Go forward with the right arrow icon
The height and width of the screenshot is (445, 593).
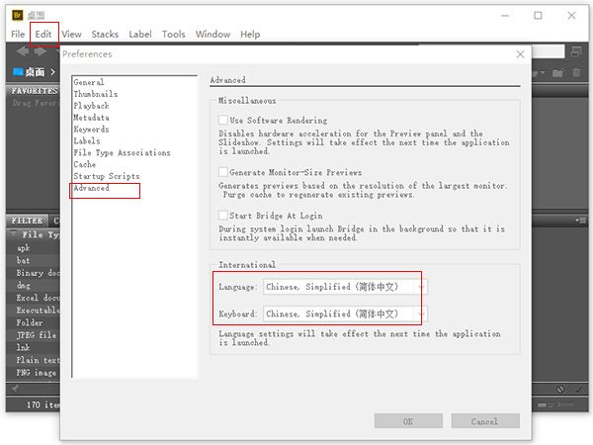tap(41, 51)
